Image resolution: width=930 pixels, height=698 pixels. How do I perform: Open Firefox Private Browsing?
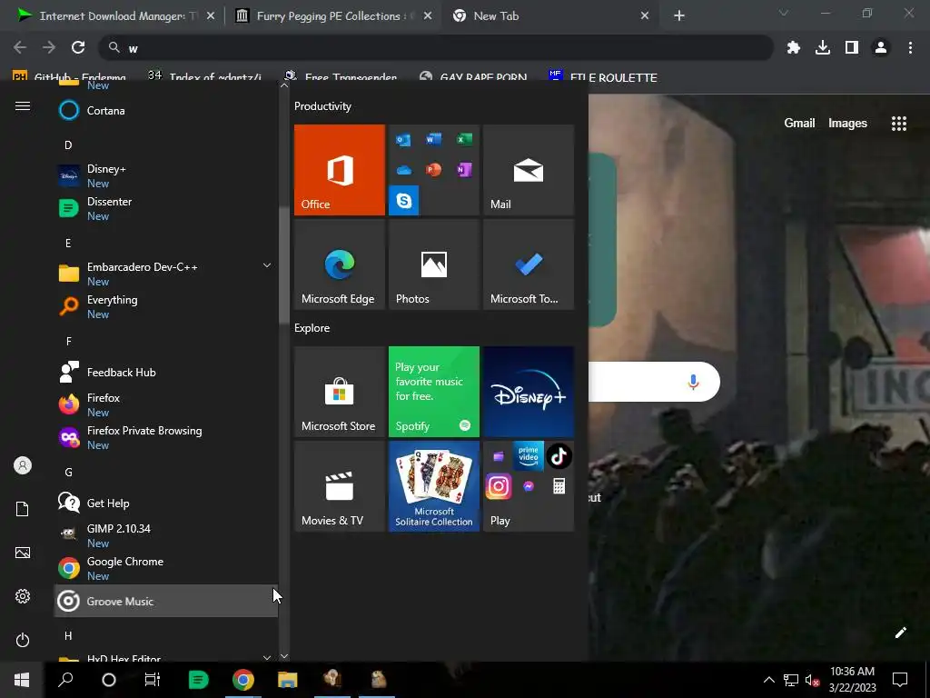click(x=166, y=437)
